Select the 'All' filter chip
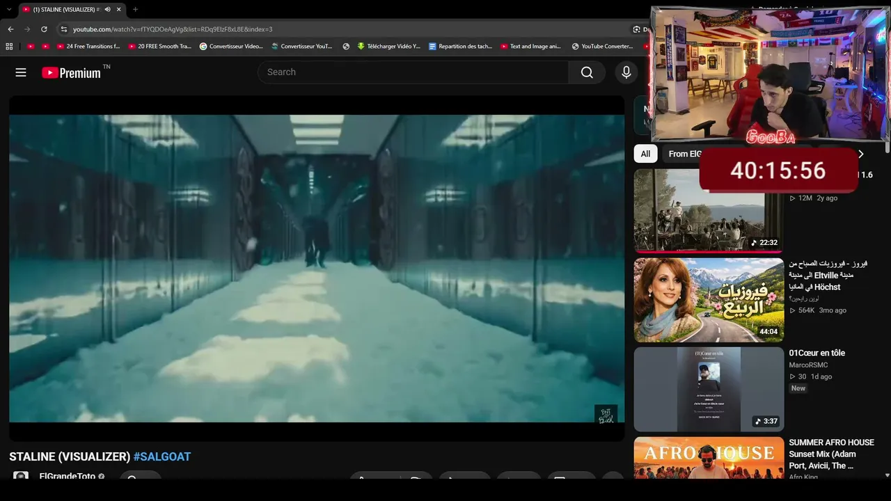 coord(645,154)
